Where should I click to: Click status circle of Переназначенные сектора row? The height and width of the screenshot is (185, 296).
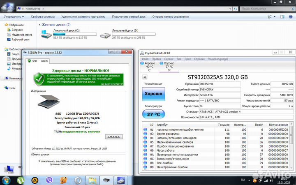tap(145, 142)
